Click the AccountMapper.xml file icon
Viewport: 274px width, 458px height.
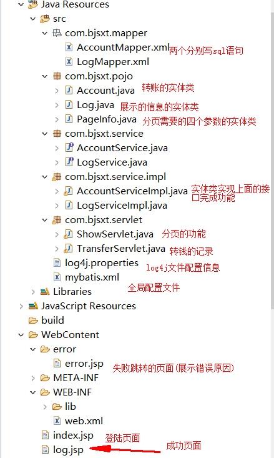click(x=69, y=47)
